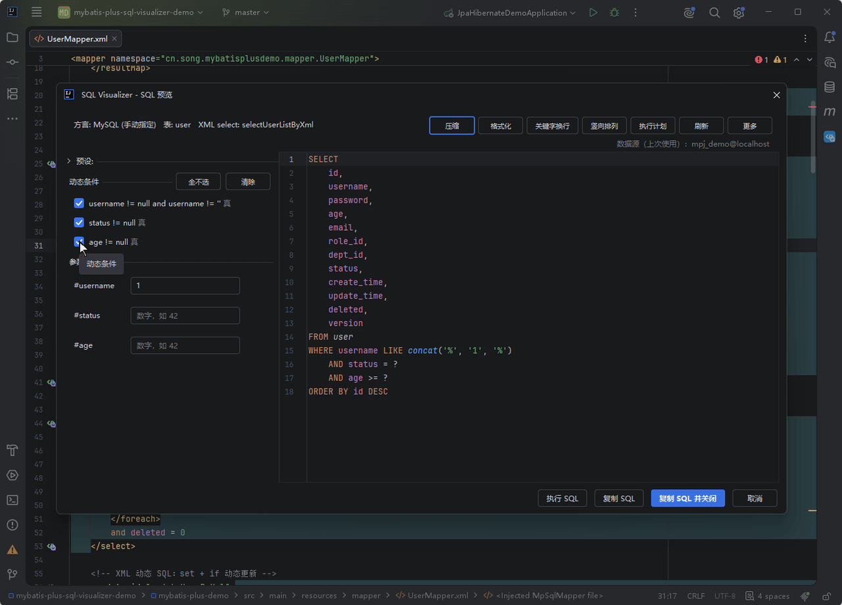Open the run configuration dropdown
842x605 pixels.
pyautogui.click(x=510, y=12)
